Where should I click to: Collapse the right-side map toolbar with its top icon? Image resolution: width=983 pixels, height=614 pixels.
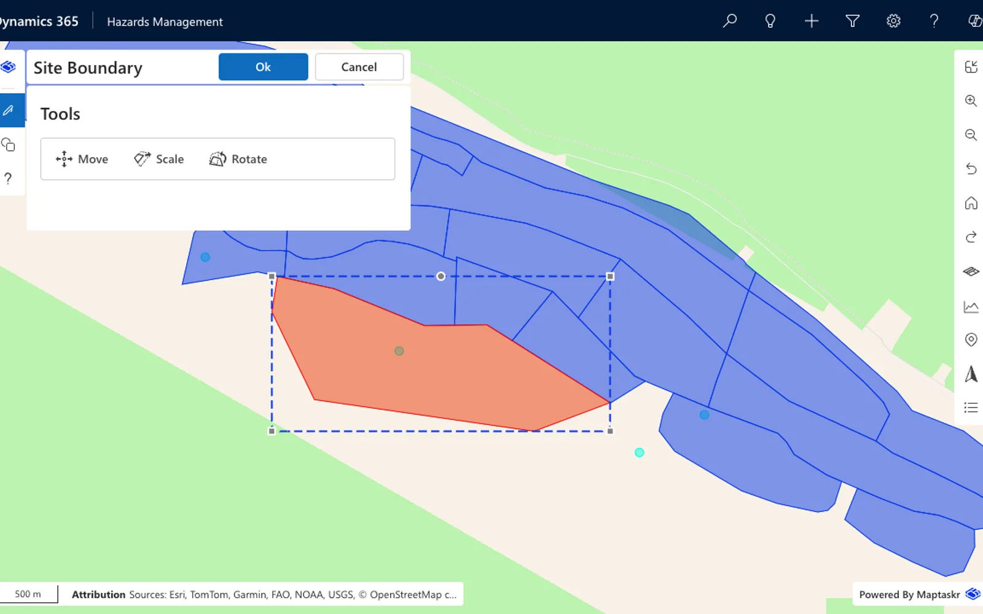tap(971, 67)
